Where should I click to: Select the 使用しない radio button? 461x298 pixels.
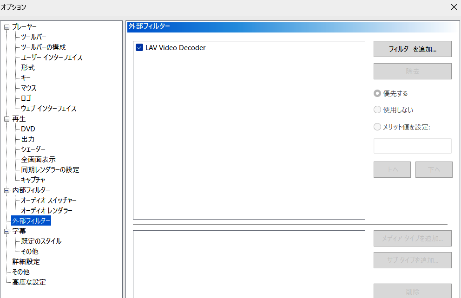[377, 110]
